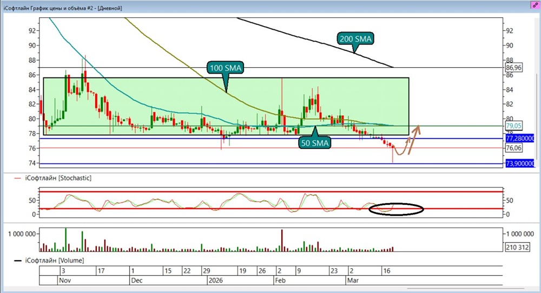Click the red Stochastic legend line marker
541x293 pixels.
pyautogui.click(x=18, y=178)
